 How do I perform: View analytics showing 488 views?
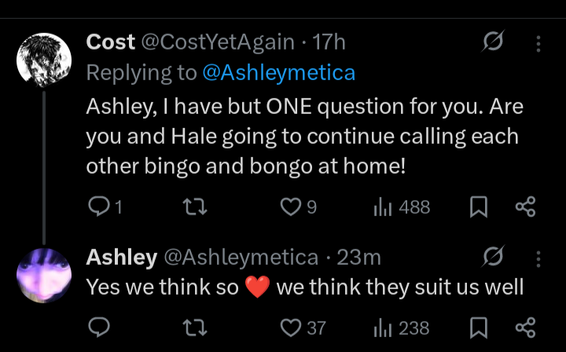pyautogui.click(x=383, y=207)
